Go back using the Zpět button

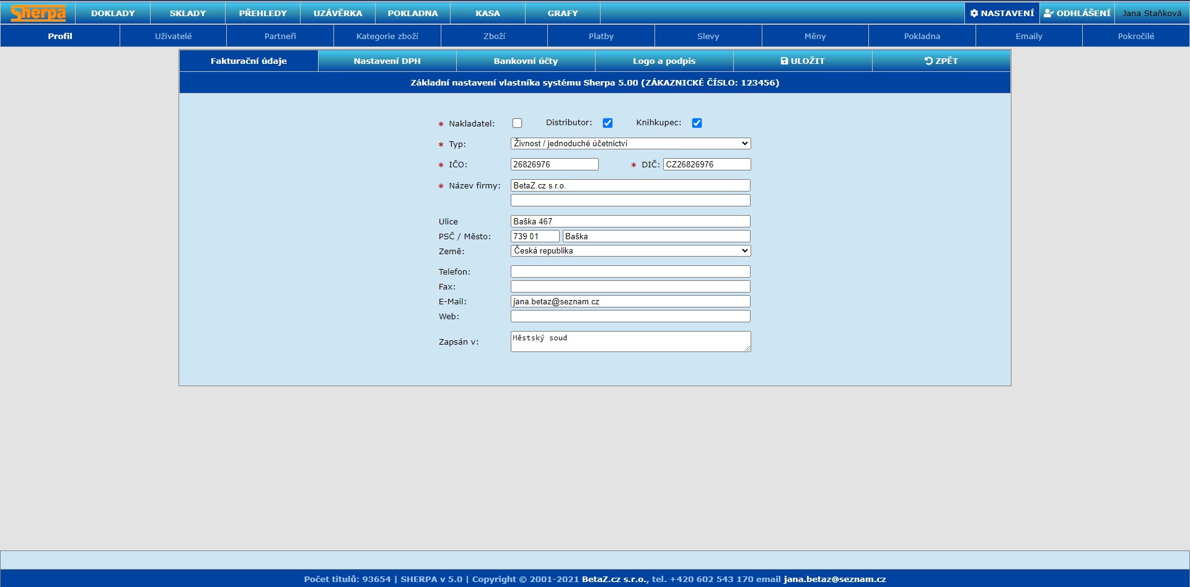(941, 61)
